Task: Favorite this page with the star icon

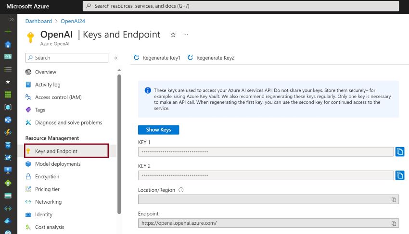Action: point(173,35)
